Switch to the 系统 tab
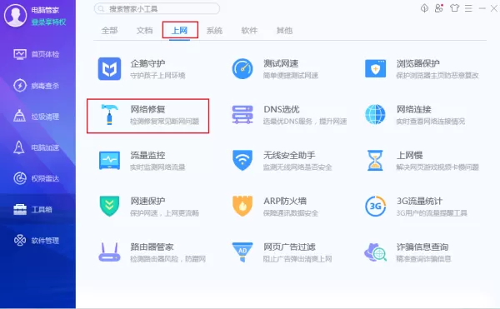 tap(214, 31)
